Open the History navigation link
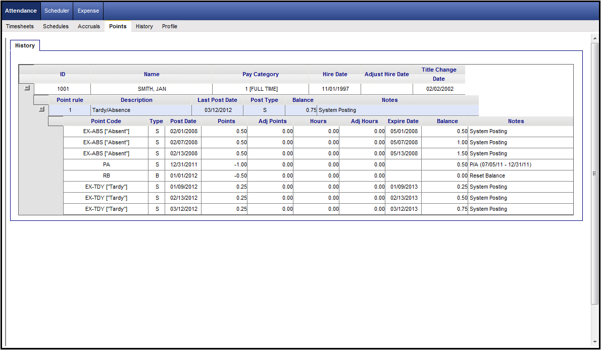 click(144, 26)
